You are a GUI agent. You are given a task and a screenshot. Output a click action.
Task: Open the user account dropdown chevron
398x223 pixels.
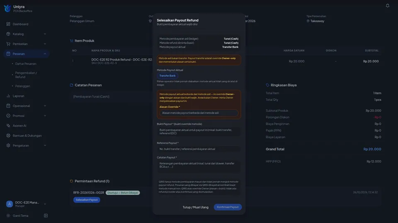45,204
